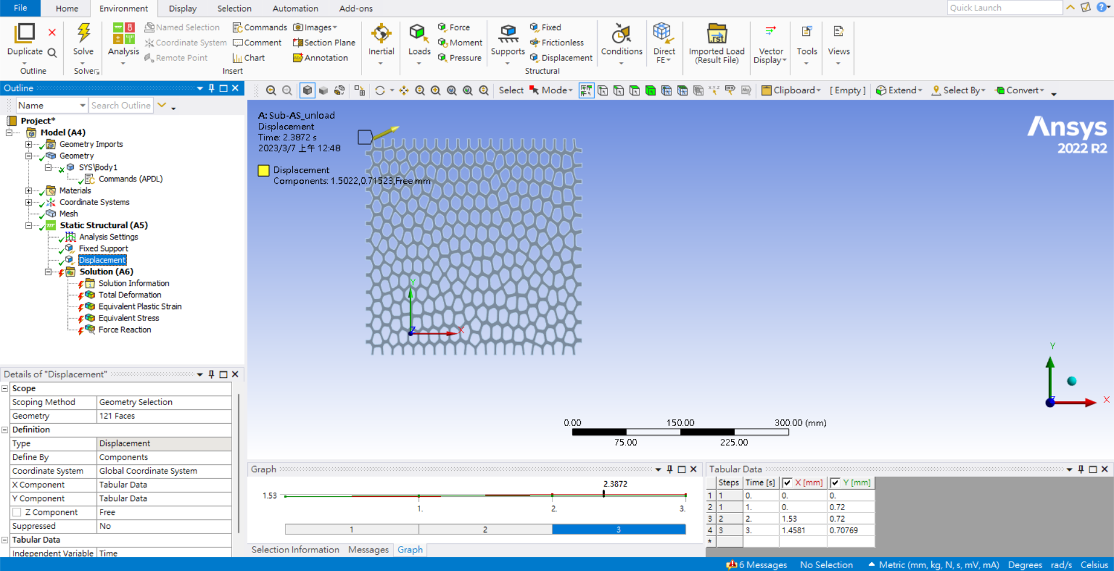Select Total Deformation in the solution tree

point(129,295)
